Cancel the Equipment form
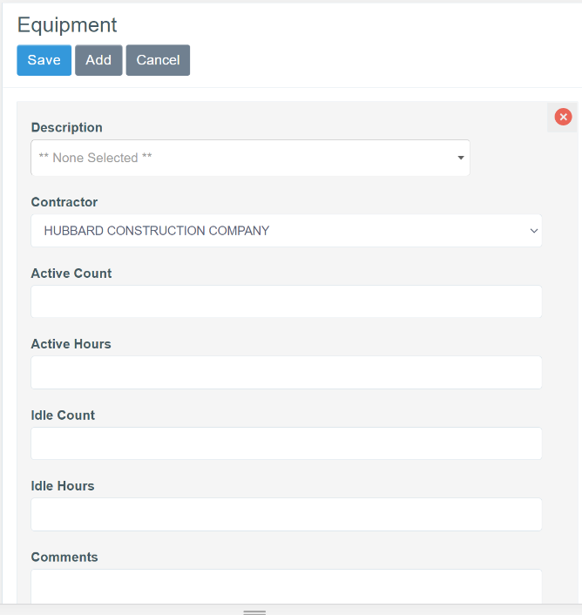 158,60
